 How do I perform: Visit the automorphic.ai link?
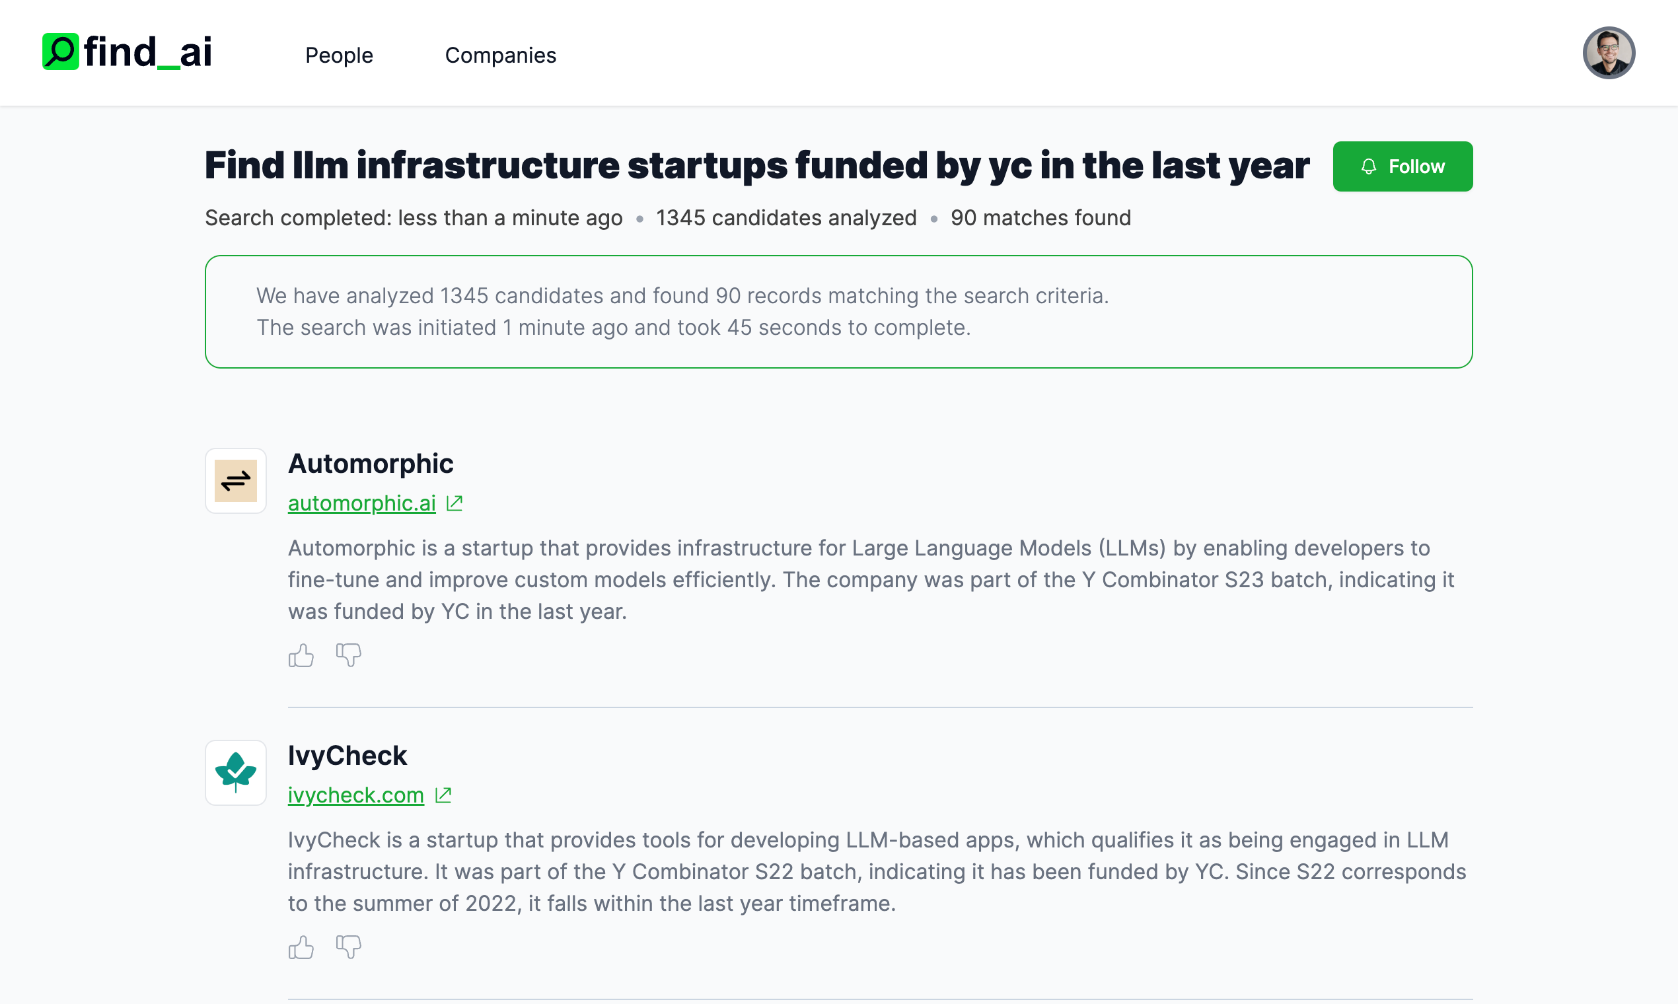361,503
